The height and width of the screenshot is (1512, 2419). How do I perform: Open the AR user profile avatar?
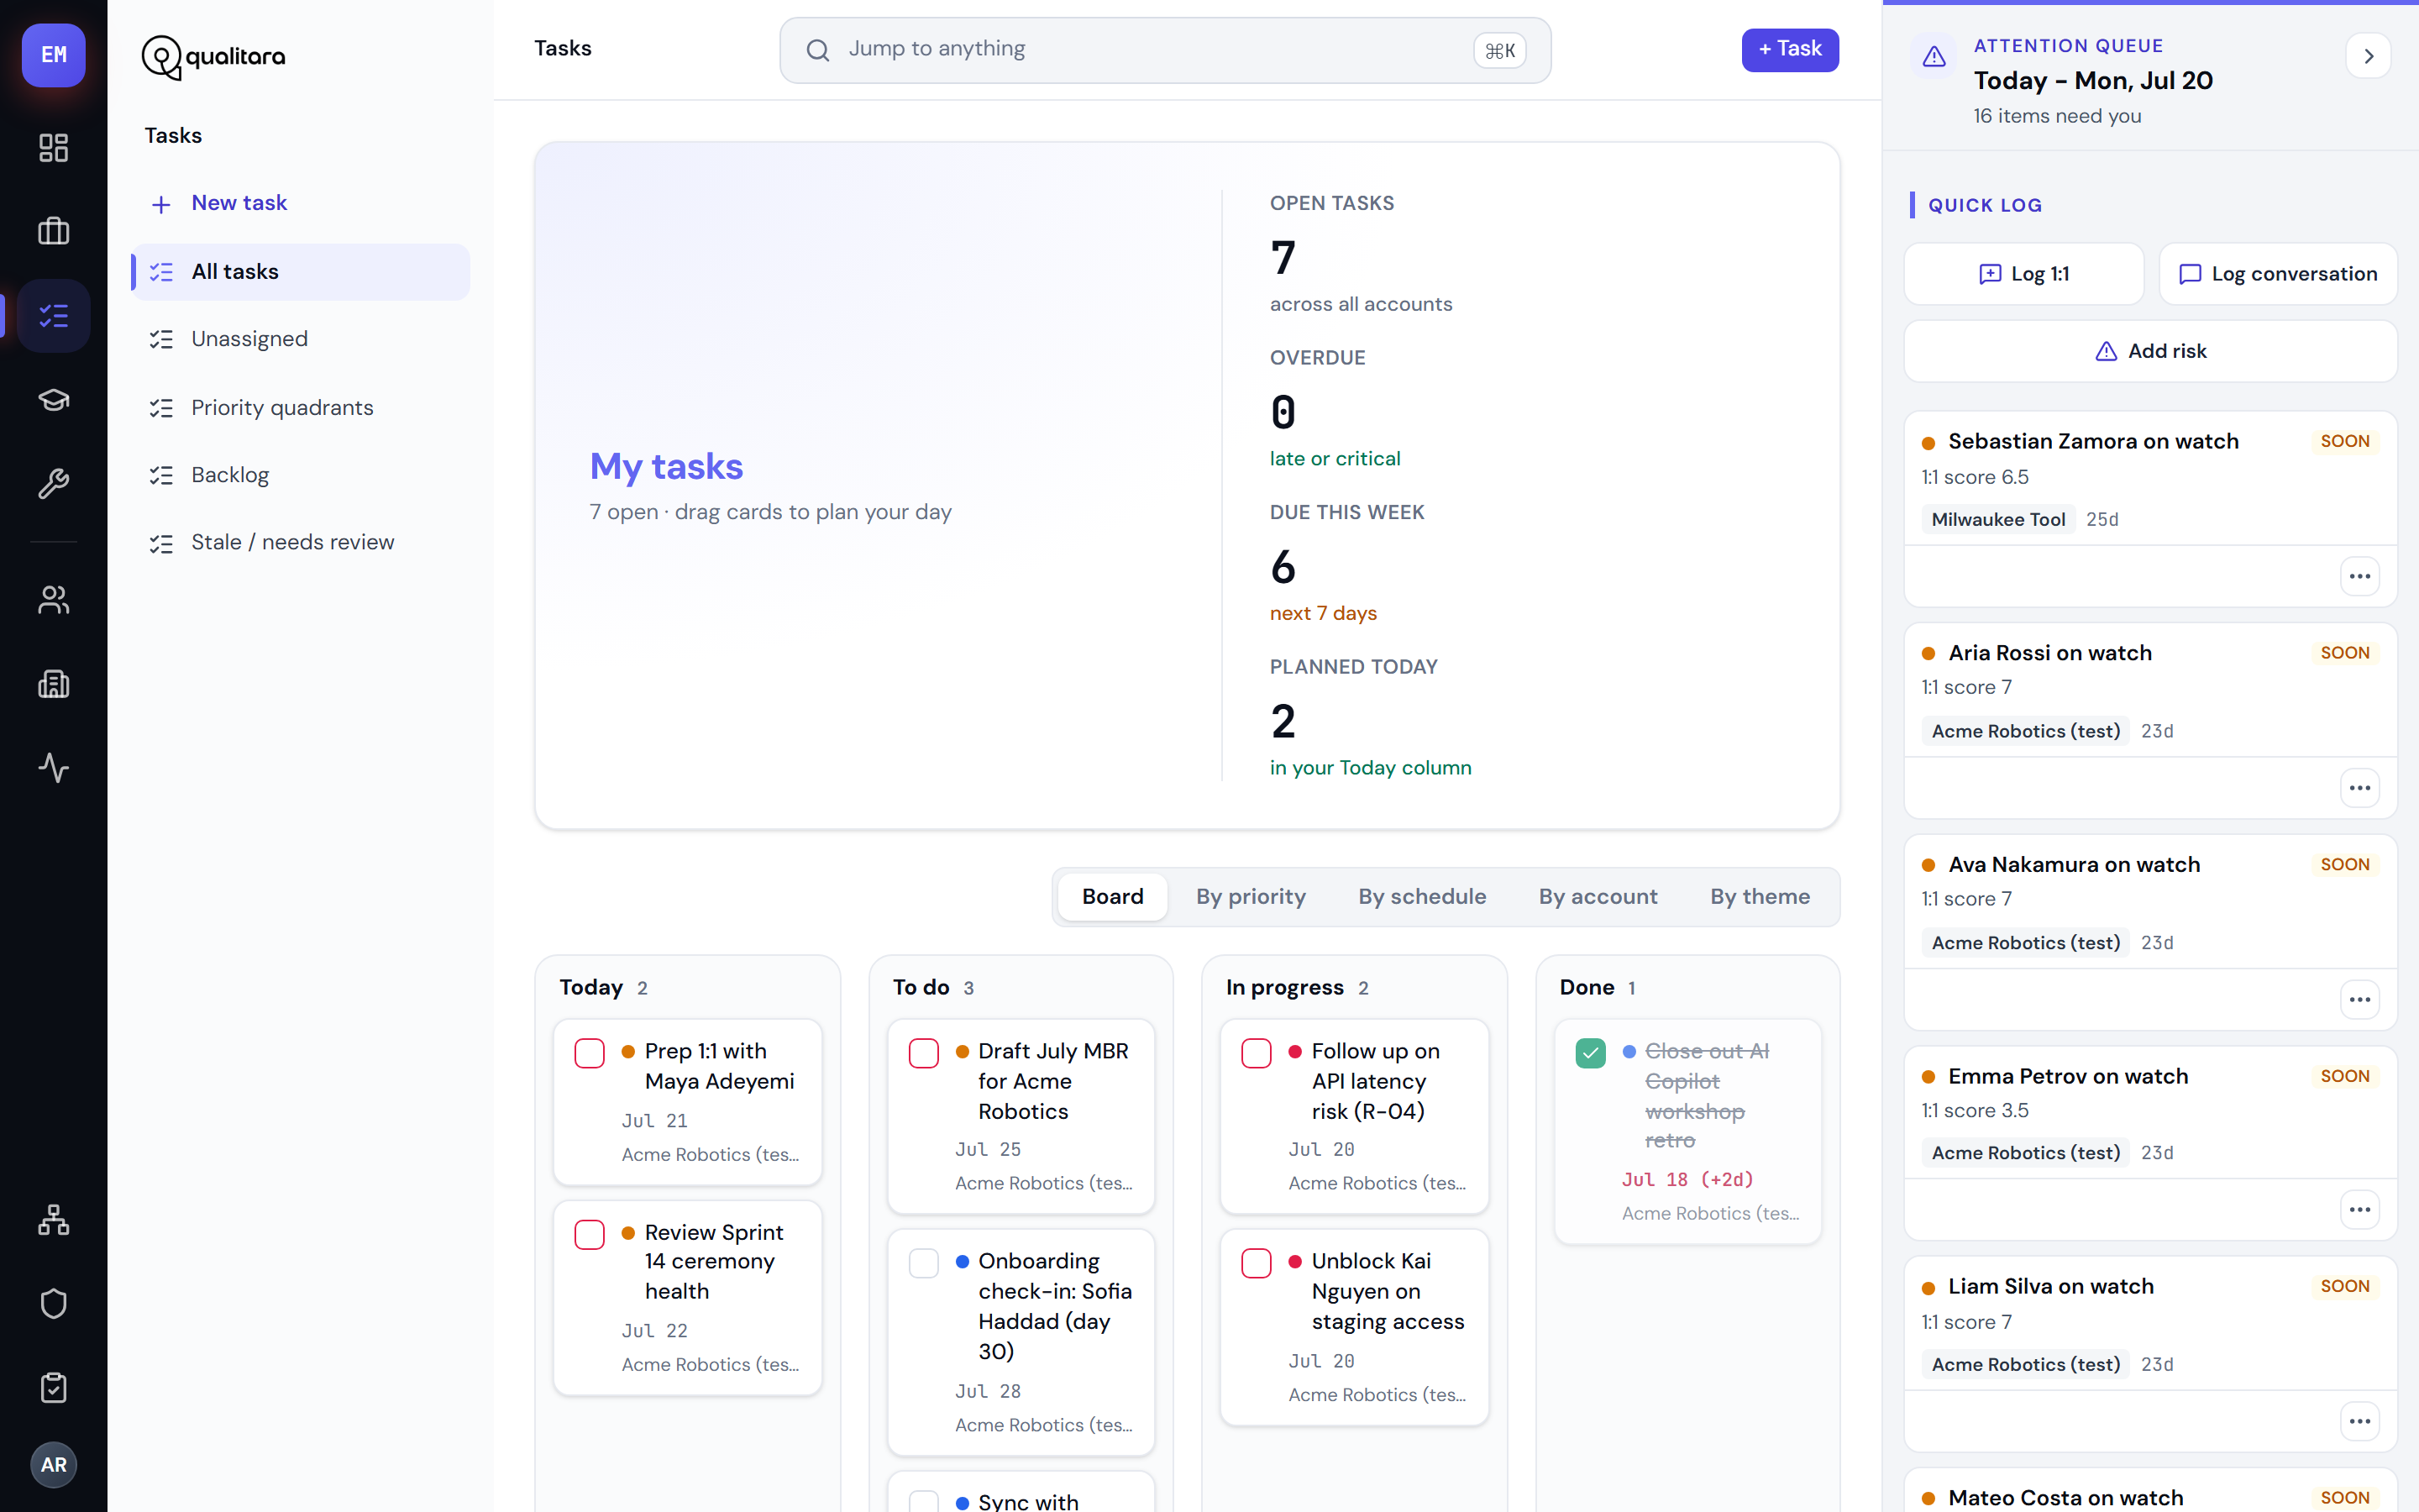(54, 1465)
